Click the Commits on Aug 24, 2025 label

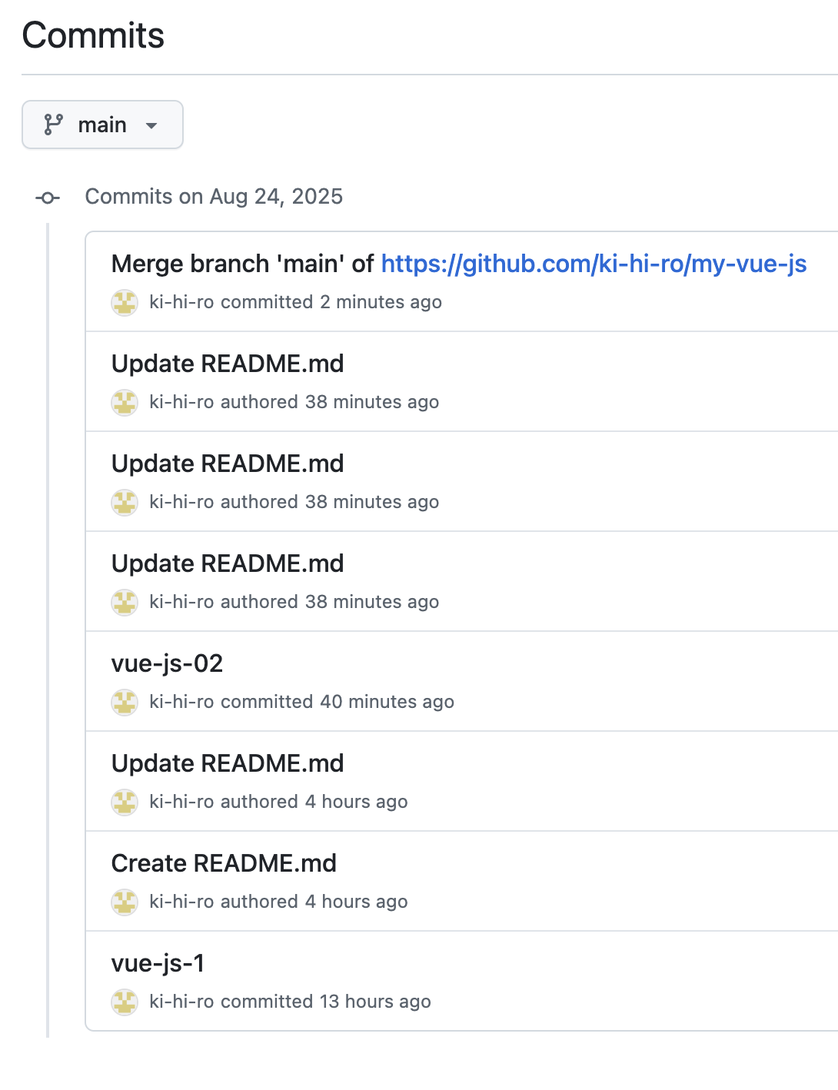214,197
